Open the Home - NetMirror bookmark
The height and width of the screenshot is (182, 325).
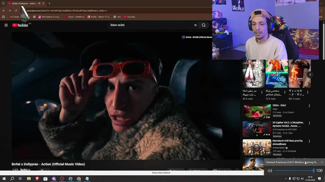74,17
